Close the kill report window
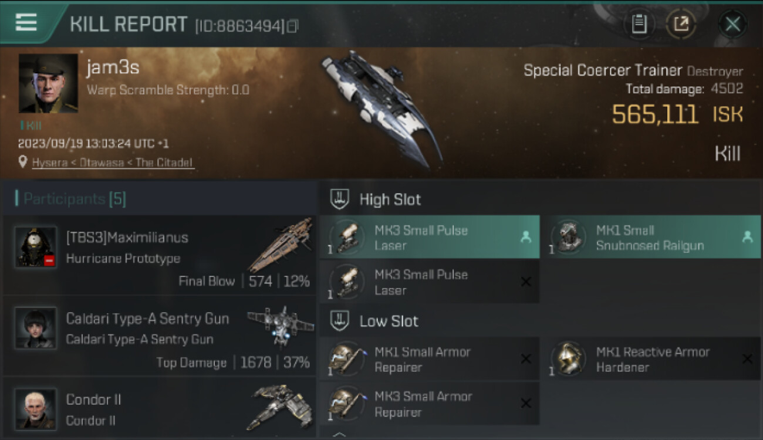Image resolution: width=763 pixels, height=440 pixels. [x=732, y=24]
